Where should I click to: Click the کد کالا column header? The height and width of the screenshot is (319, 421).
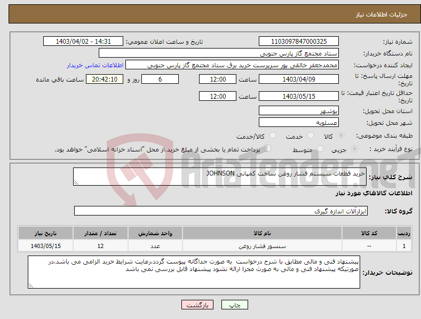click(369, 233)
